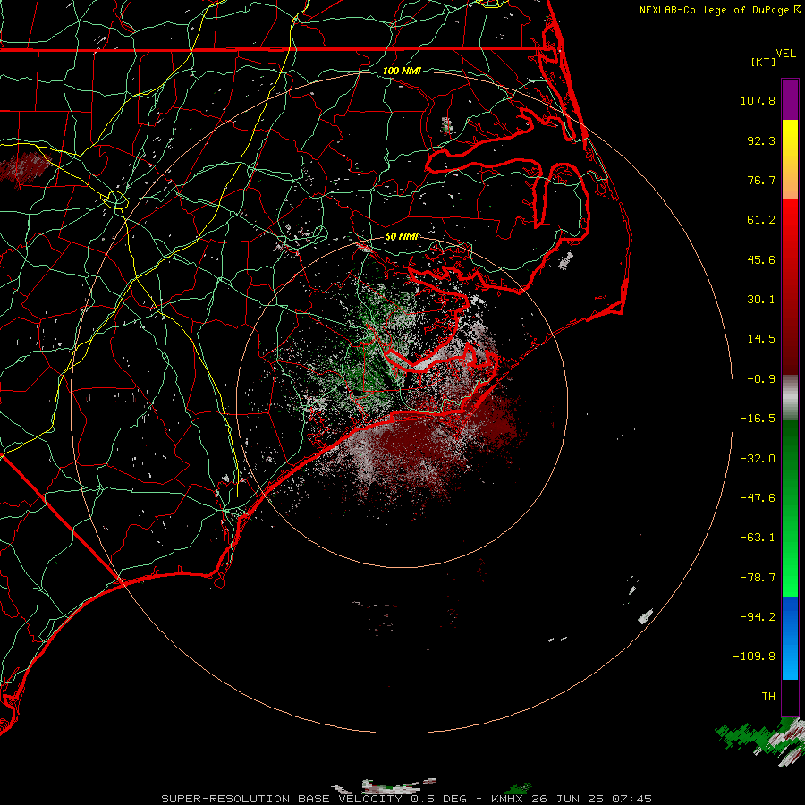Click the -109.8 scale label
The width and height of the screenshot is (805, 805).
point(754,657)
